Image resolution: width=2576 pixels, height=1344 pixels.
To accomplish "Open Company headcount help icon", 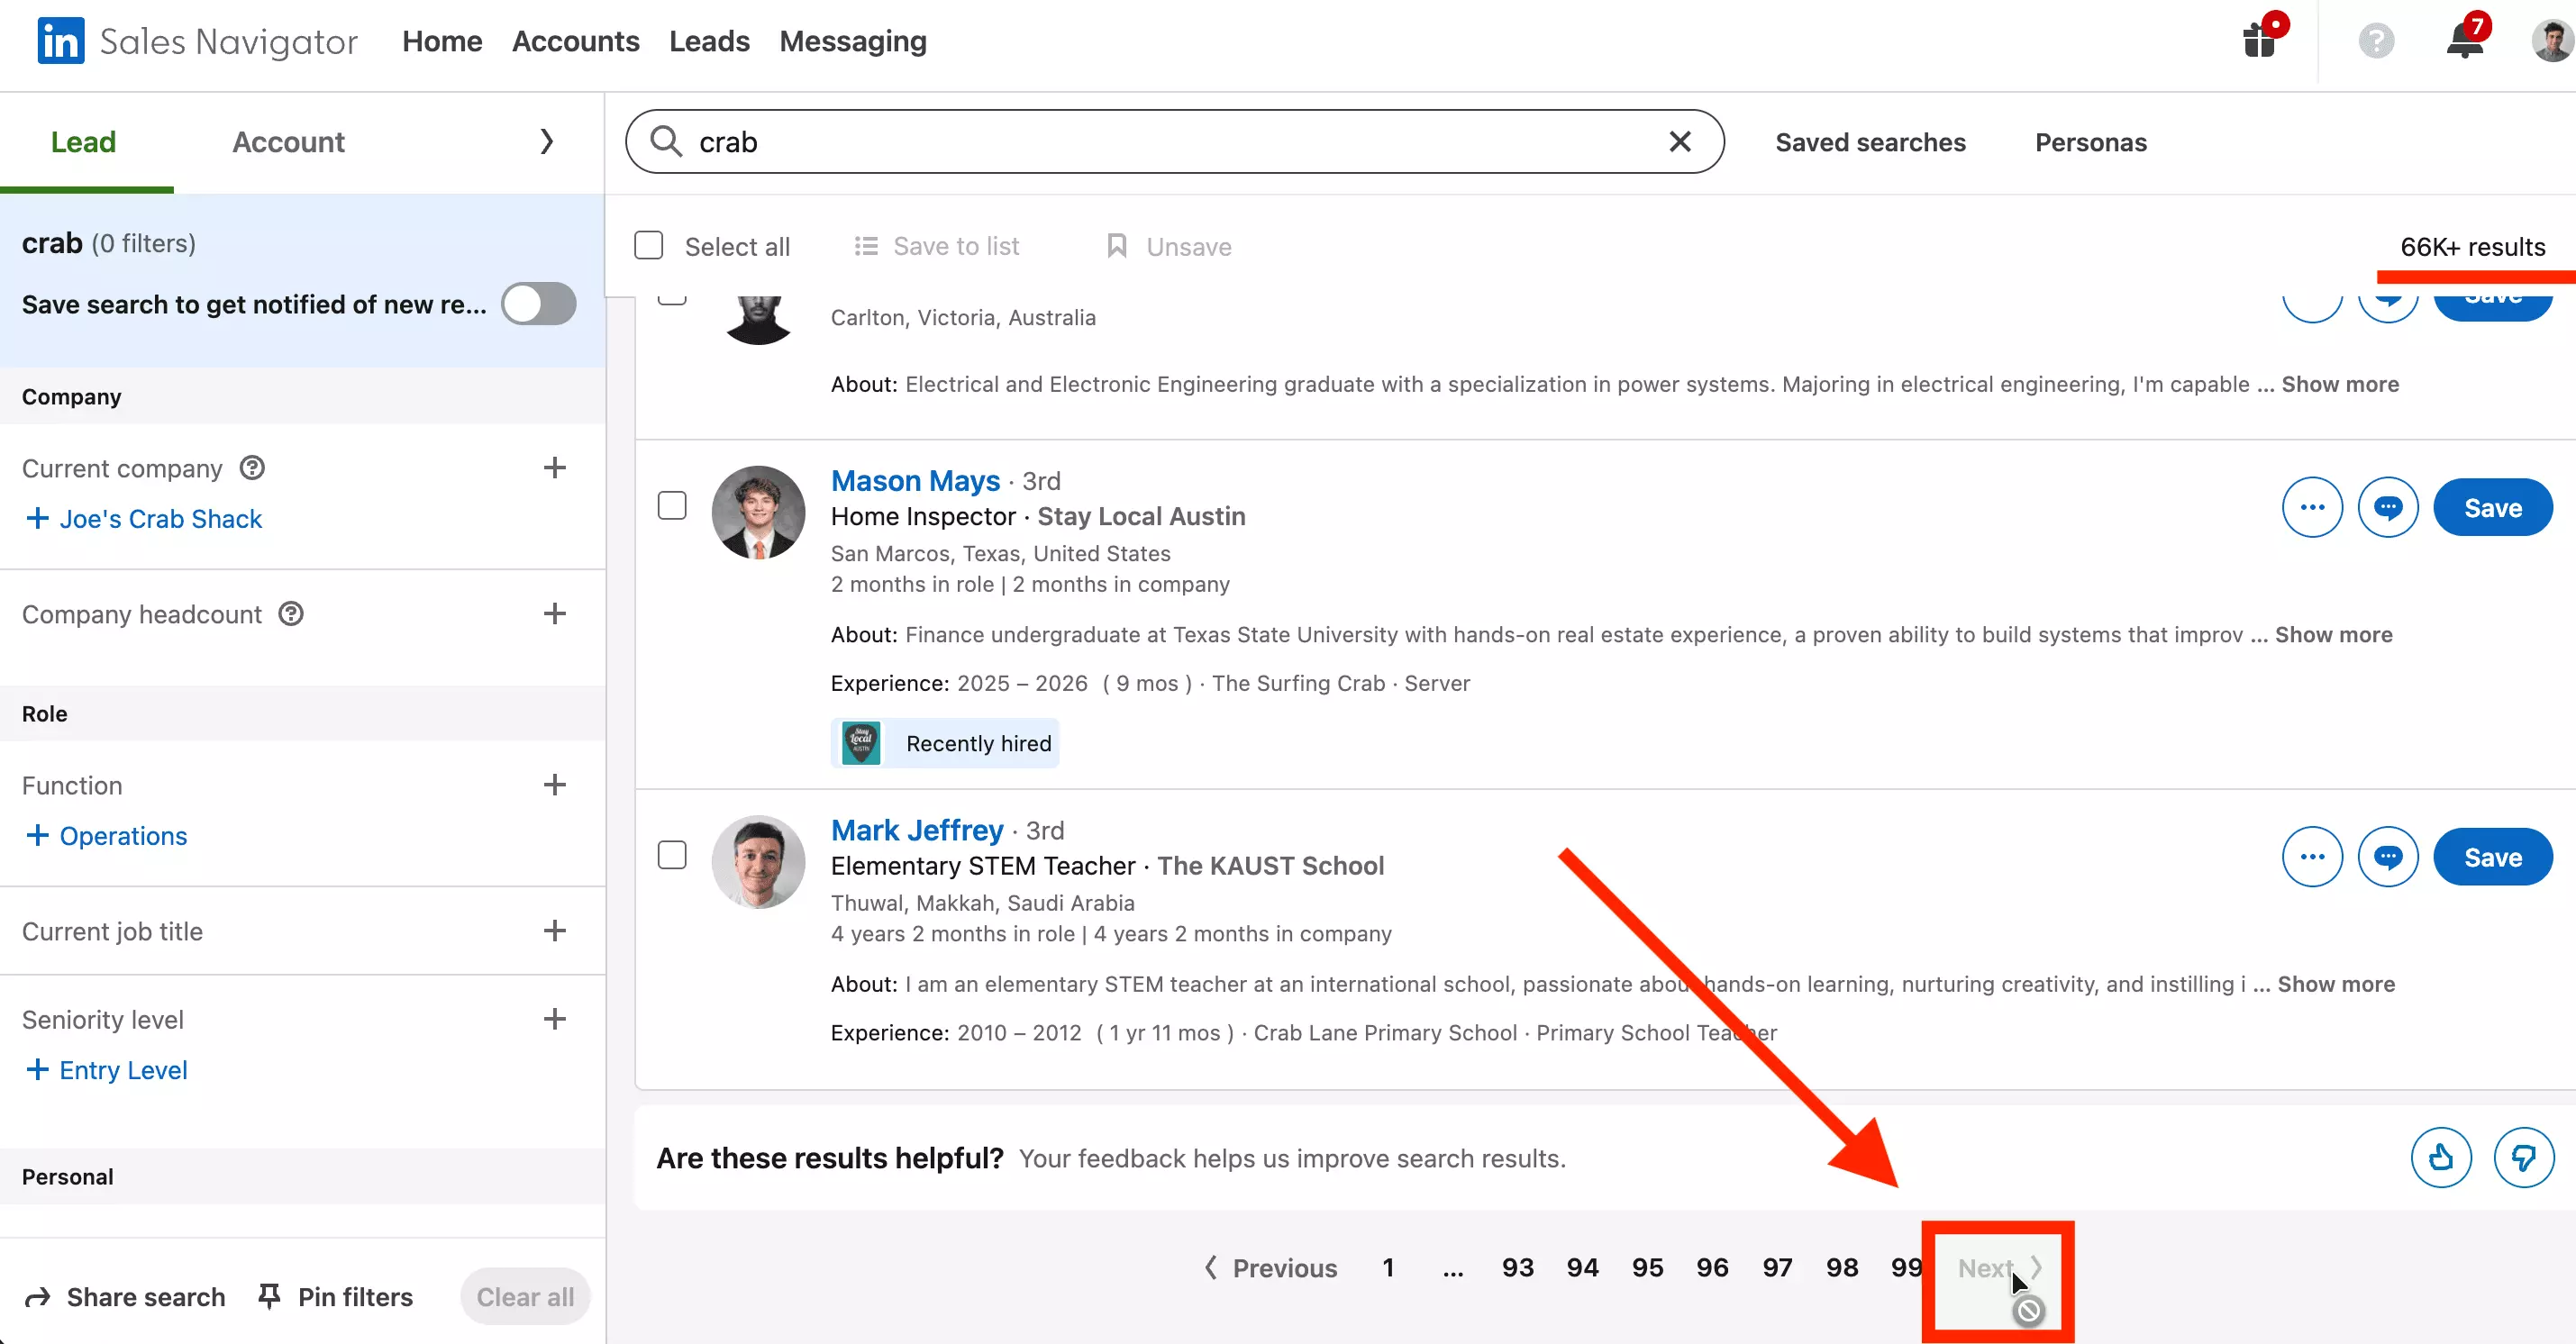I will point(291,614).
